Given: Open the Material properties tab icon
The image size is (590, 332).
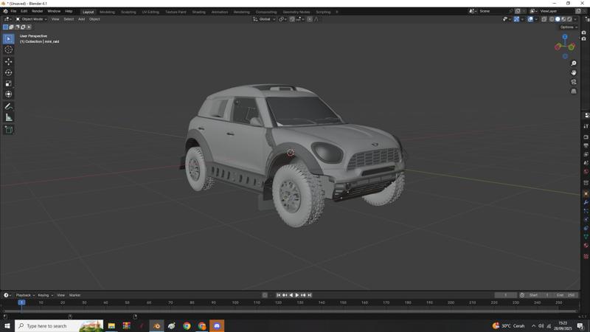Looking at the screenshot, I should click(x=586, y=246).
